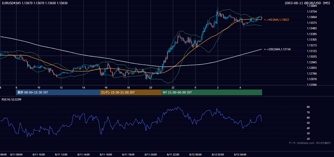Click the 8/12 00:00 date label at bottom
Image resolution: width=334 pixels, height=157 pixels.
(195, 154)
